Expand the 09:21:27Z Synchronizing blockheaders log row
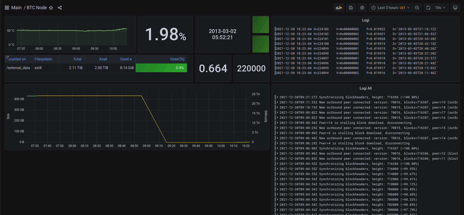This screenshot has width=464, height=215. [277, 97]
